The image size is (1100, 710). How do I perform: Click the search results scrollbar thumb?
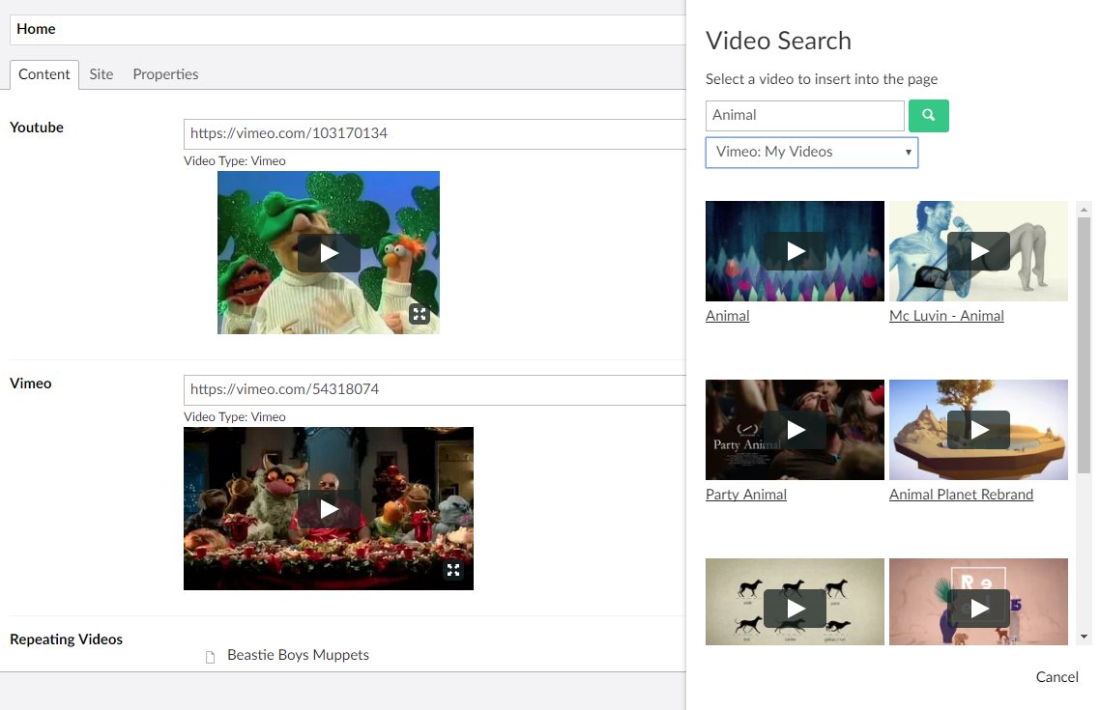coord(1084,346)
